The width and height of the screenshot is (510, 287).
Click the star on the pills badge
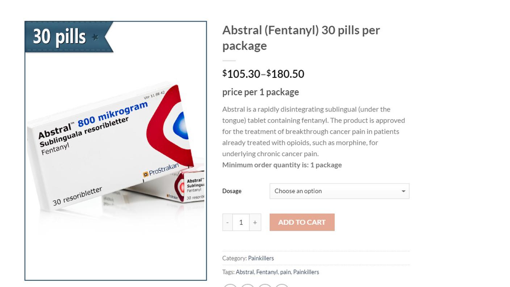pos(95,37)
